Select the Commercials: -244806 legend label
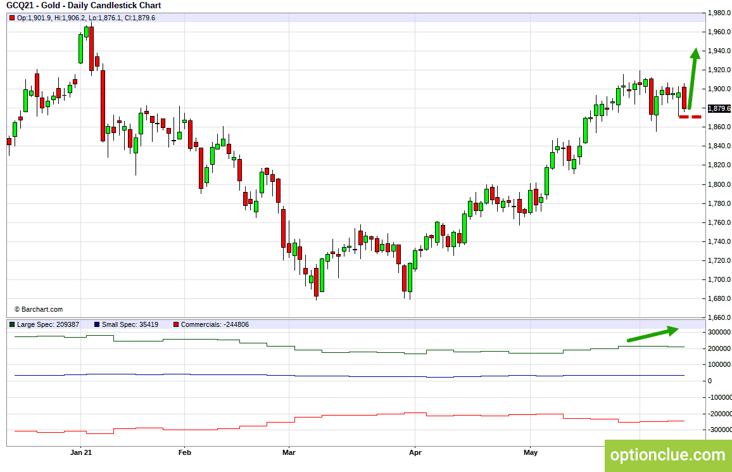Image resolution: width=732 pixels, height=472 pixels. click(x=215, y=324)
